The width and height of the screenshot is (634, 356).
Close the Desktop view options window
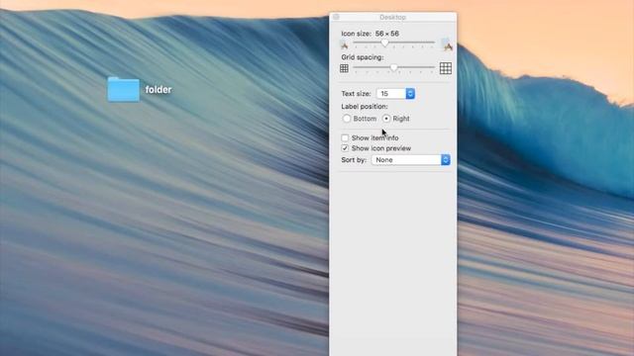click(336, 17)
